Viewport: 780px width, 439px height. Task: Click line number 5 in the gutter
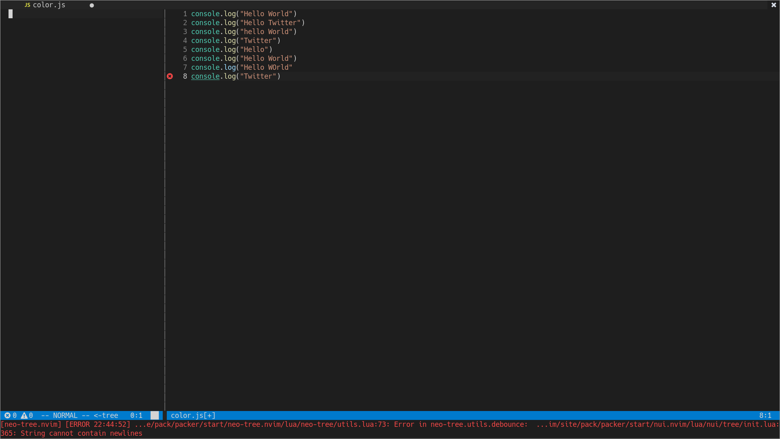[185, 49]
